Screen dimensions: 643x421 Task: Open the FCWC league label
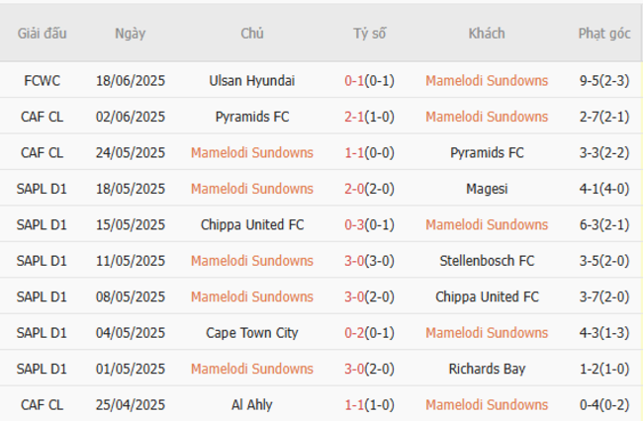(x=42, y=81)
